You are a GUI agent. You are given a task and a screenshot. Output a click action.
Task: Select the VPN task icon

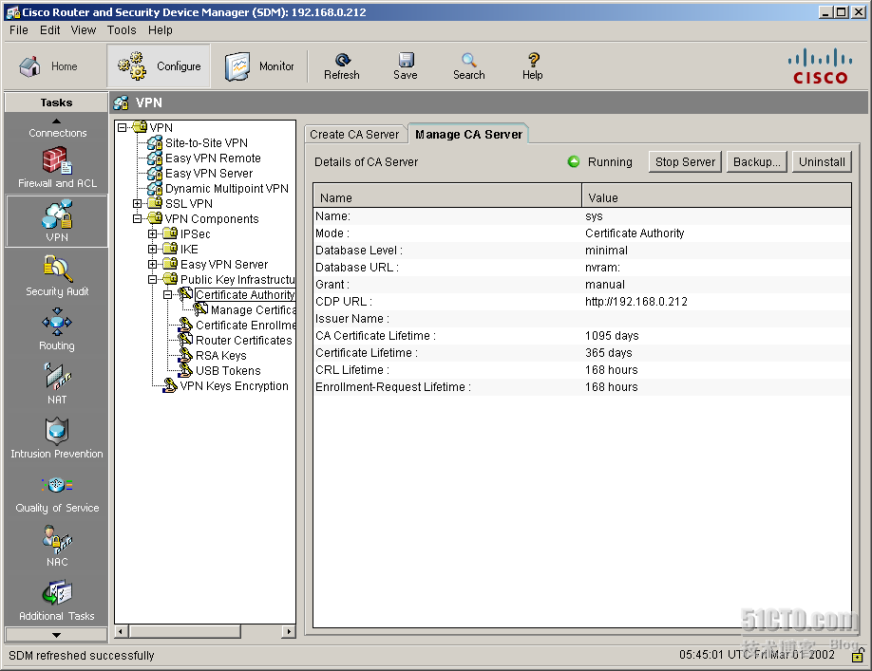57,221
